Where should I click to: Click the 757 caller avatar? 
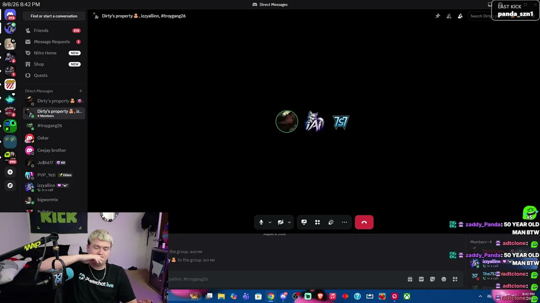click(x=341, y=122)
